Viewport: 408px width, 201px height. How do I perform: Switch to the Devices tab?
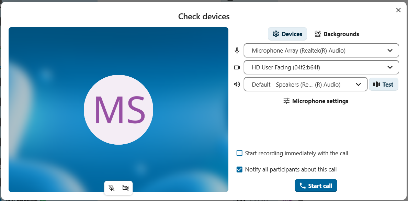coord(287,34)
